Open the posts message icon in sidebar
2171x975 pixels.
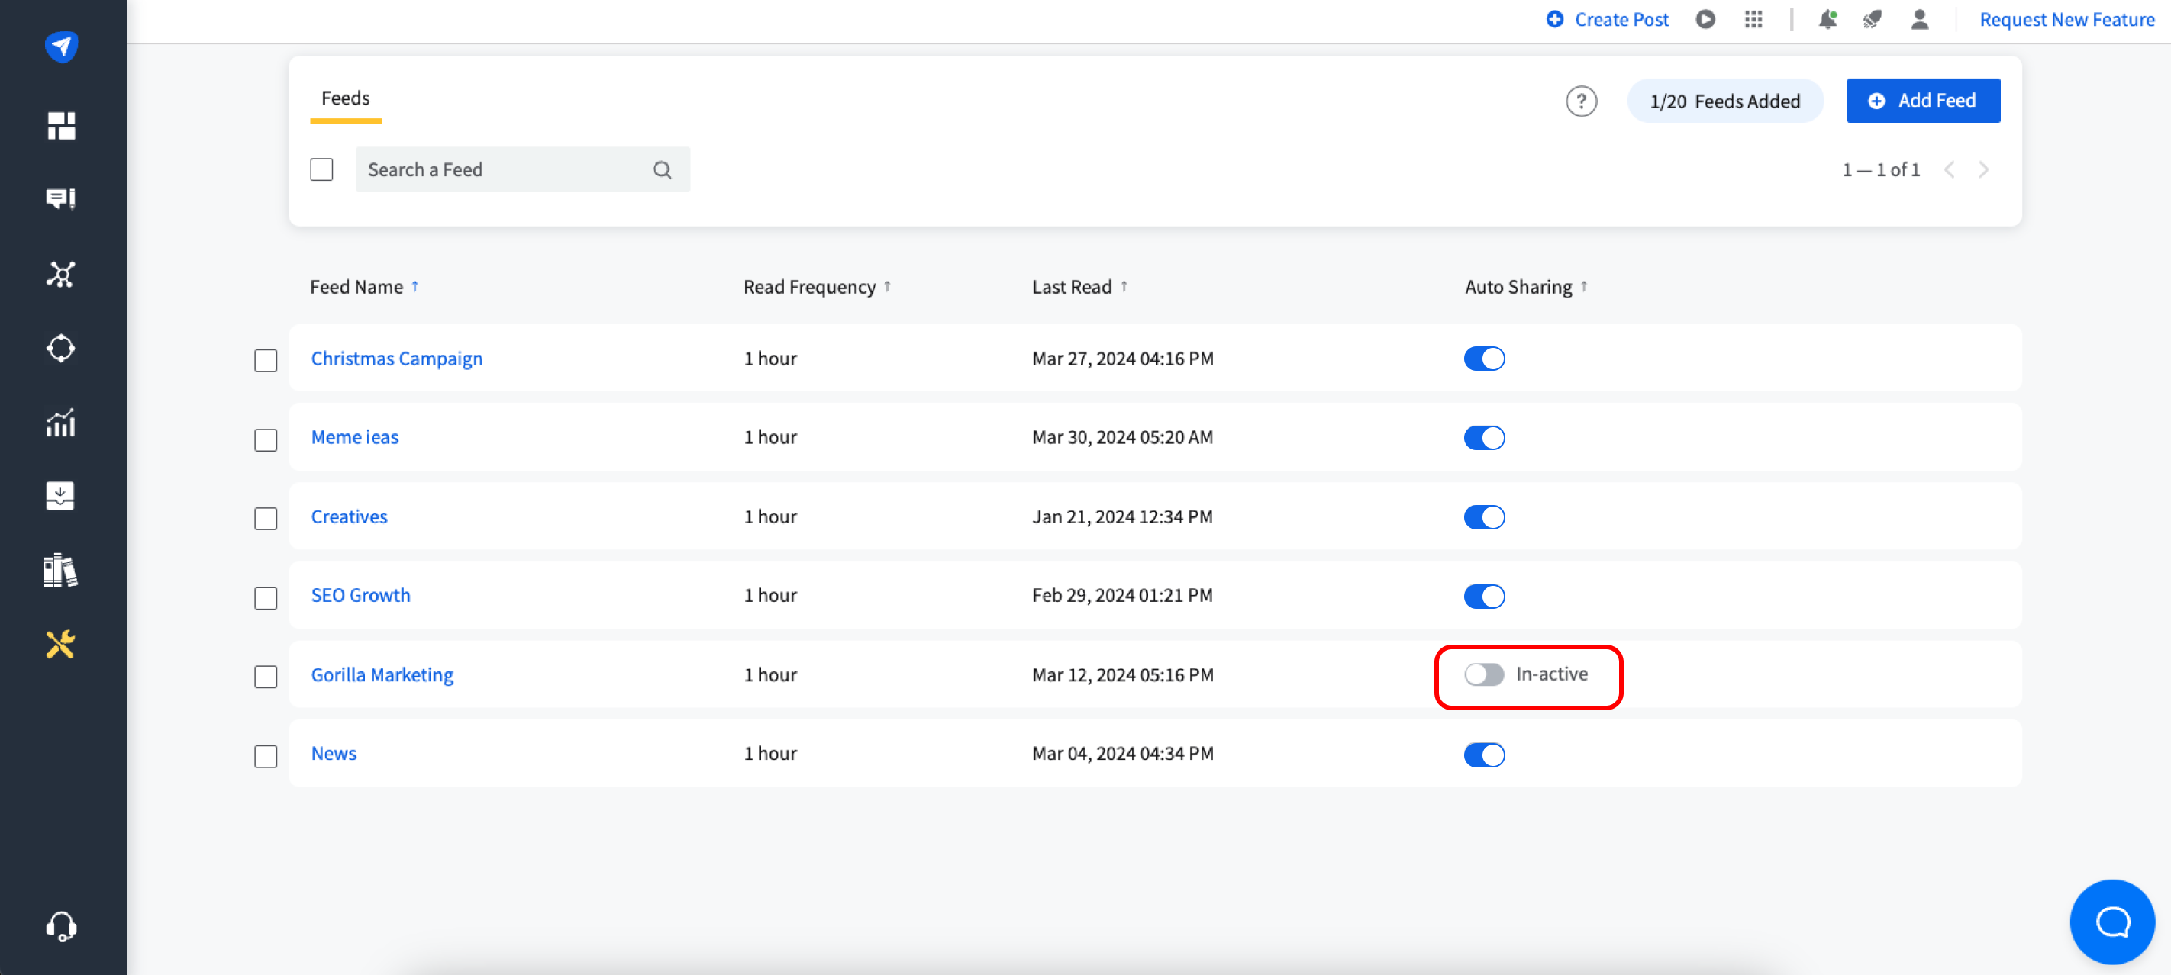pyautogui.click(x=60, y=198)
